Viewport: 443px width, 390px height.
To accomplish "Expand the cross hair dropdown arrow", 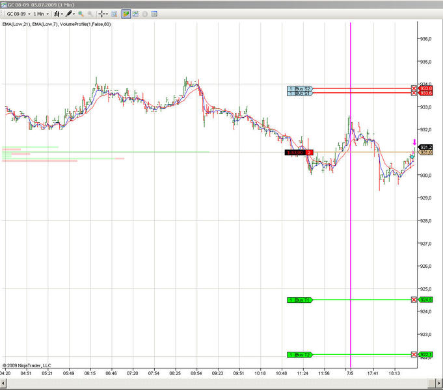I will coord(107,14).
